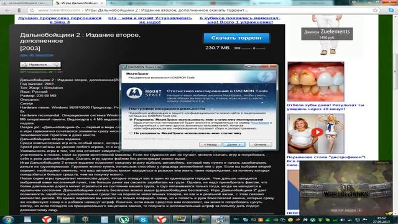The width and height of the screenshot is (398, 224).
Task: Click the RU language indicator in tray
Action: tap(236, 219)
